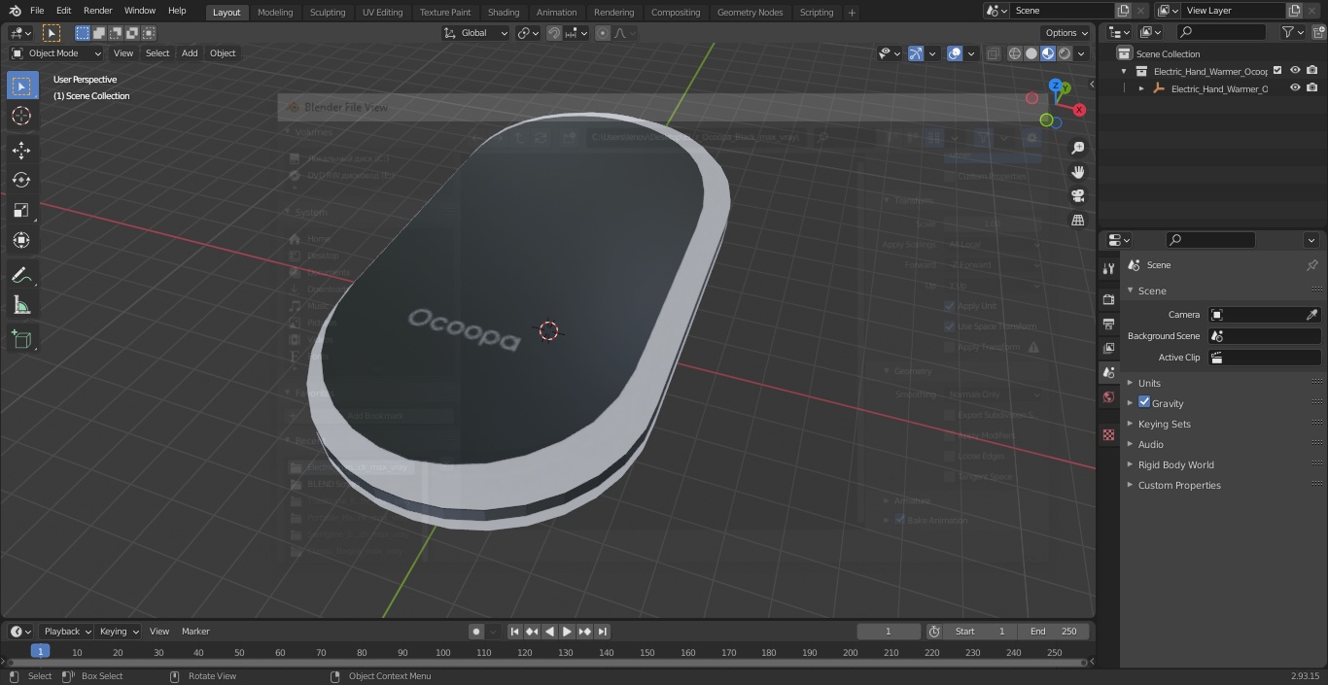Viewport: 1328px width, 685px height.
Task: Open the View Layer properties tab
Action: coord(1108,348)
